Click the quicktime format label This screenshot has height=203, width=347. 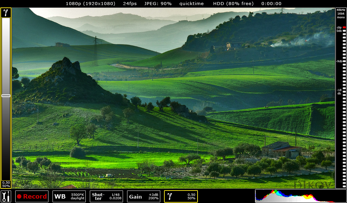[x=191, y=4]
